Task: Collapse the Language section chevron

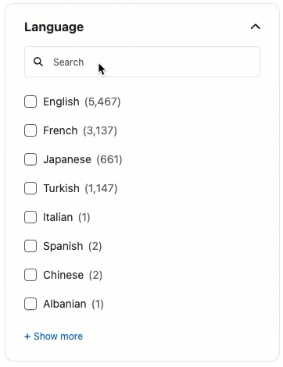Action: pos(256,27)
